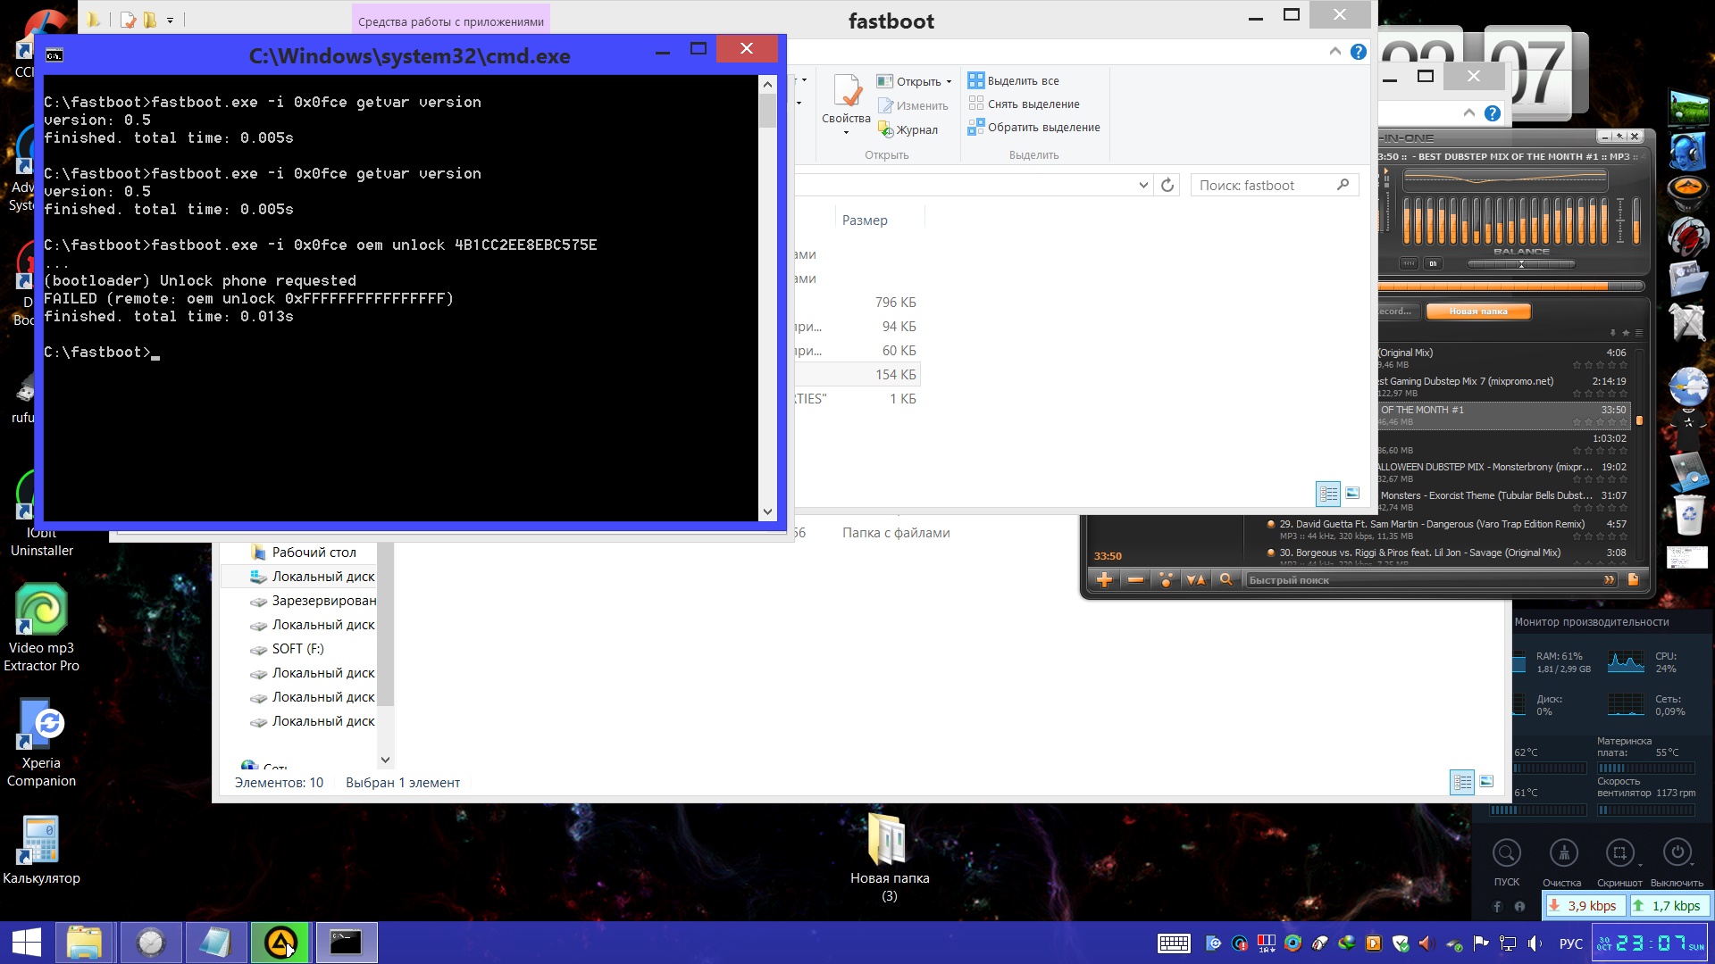Viewport: 1715px width, 964px height.
Task: Click the add files plus icon in AIMP playlist
Action: (x=1104, y=580)
